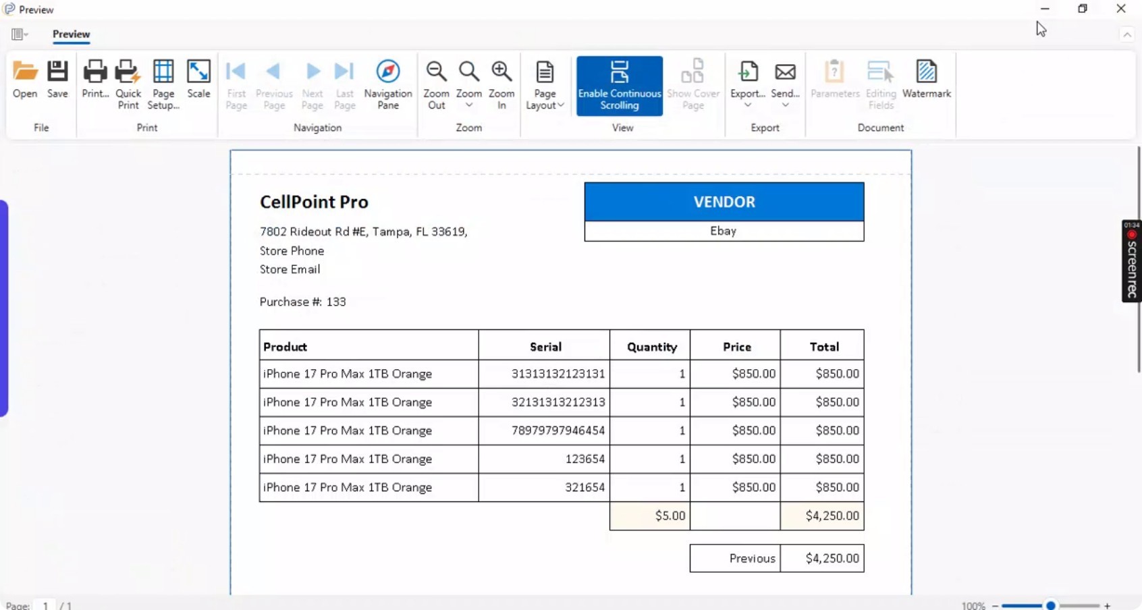Open Page Setup options
Image resolution: width=1142 pixels, height=610 pixels.
click(163, 85)
